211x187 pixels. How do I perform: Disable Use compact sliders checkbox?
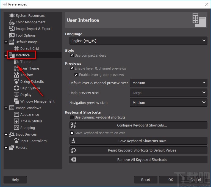[x=72, y=56]
